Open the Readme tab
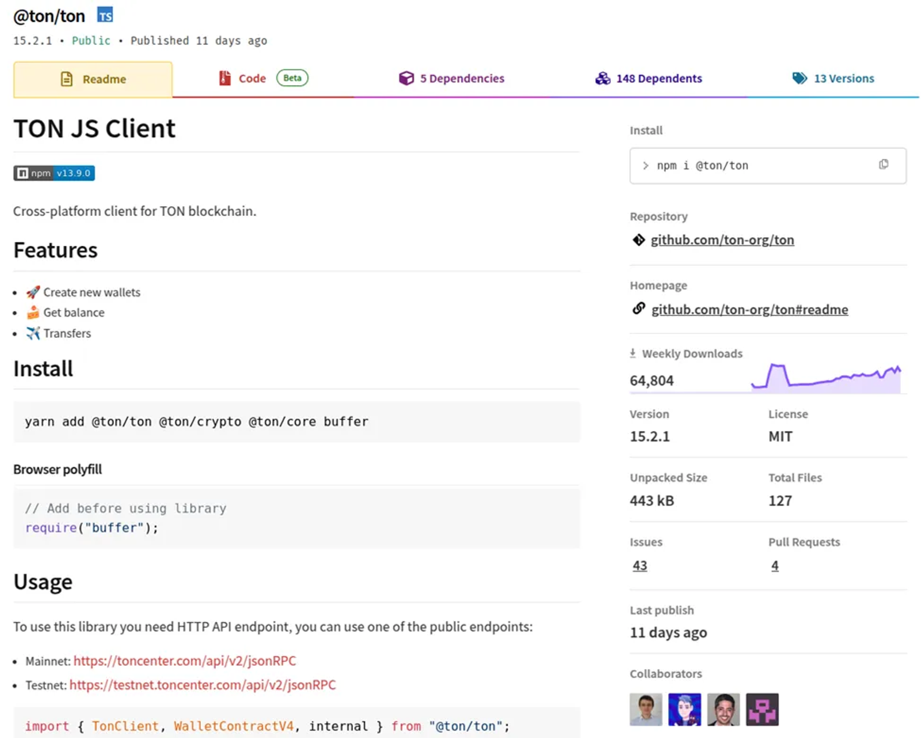This screenshot has width=921, height=738. 93,79
